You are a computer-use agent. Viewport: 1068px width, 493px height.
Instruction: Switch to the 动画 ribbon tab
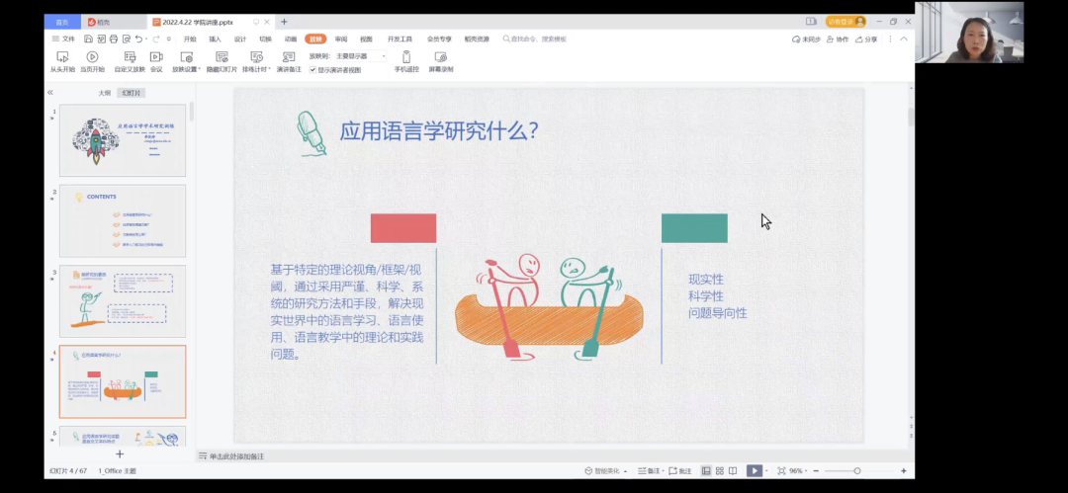click(290, 39)
